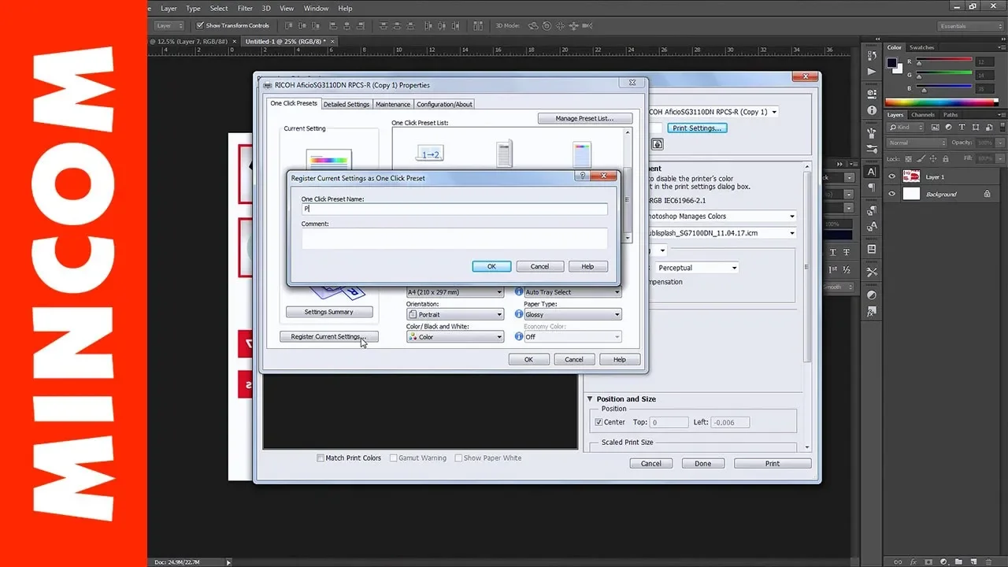This screenshot has height=567, width=1008.
Task: Open the Photoshop Manages Colors dropdown
Action: [x=721, y=216]
